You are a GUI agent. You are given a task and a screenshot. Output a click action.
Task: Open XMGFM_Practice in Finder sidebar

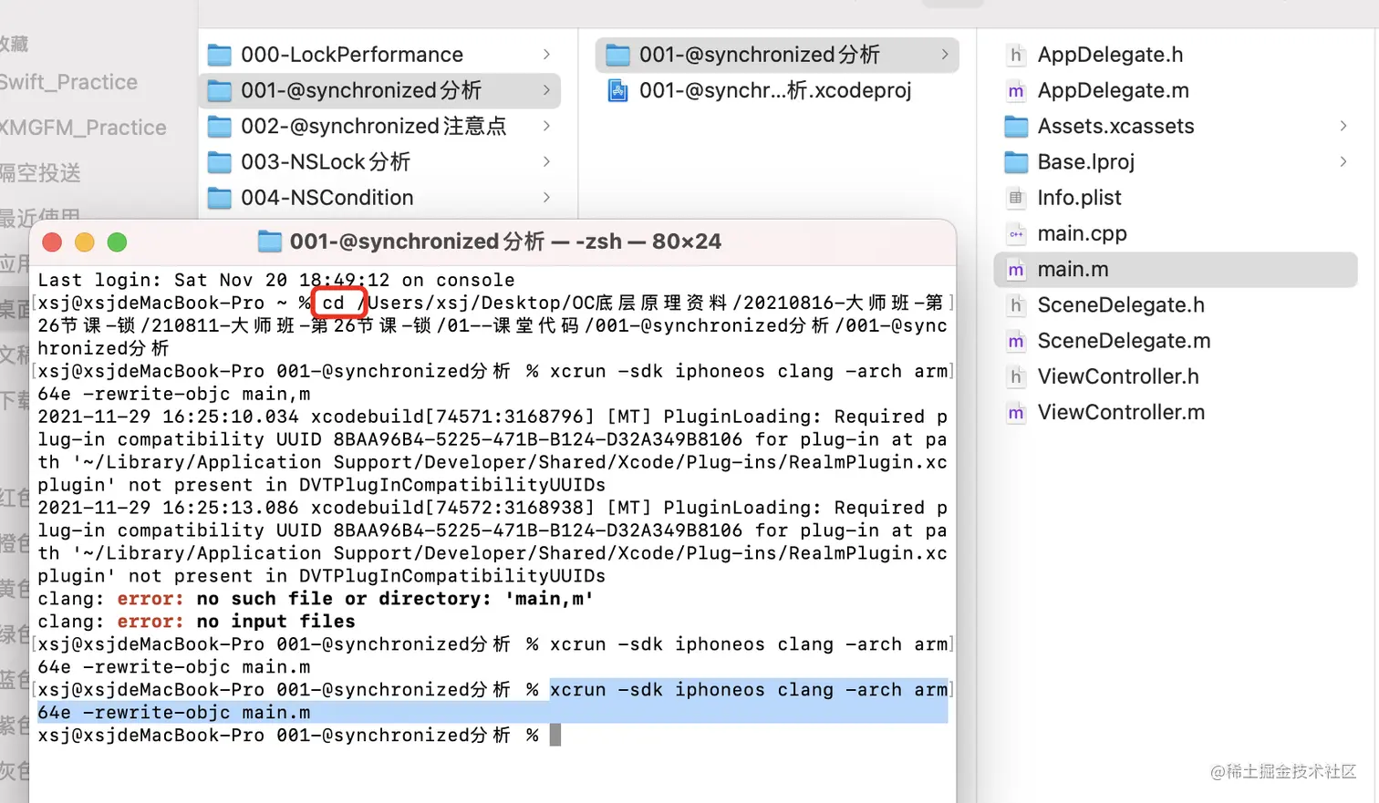coord(83,128)
